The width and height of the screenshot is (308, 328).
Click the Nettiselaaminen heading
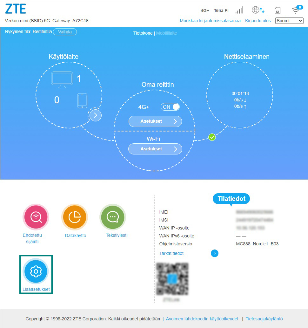(247, 57)
